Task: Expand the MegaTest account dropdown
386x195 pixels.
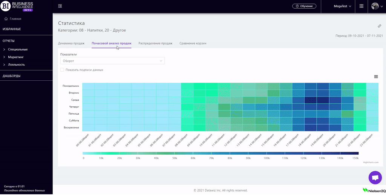Action: (x=342, y=6)
